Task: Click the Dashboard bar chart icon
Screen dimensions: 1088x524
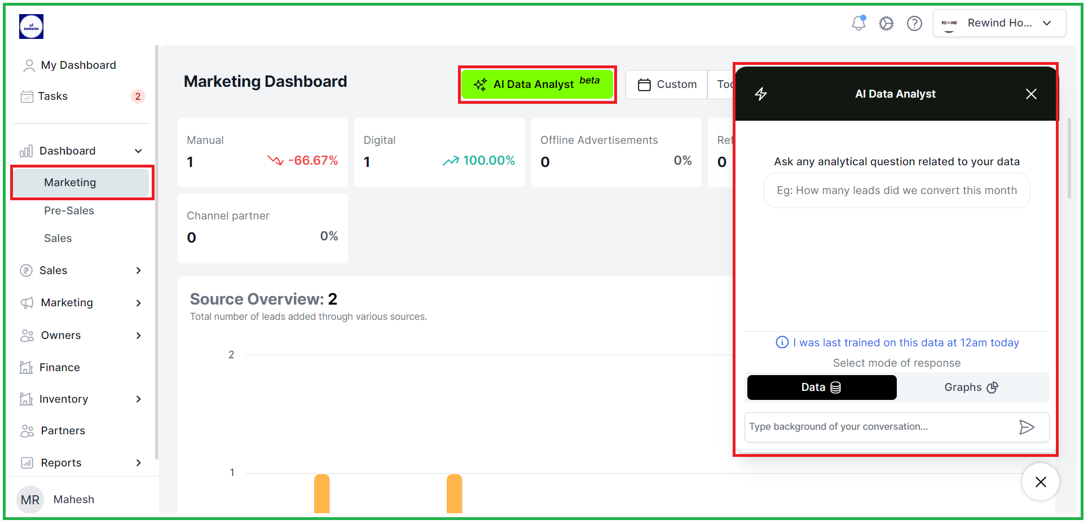Action: tap(27, 151)
